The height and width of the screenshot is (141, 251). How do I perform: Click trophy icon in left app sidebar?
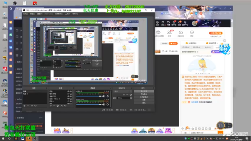(x=17, y=55)
